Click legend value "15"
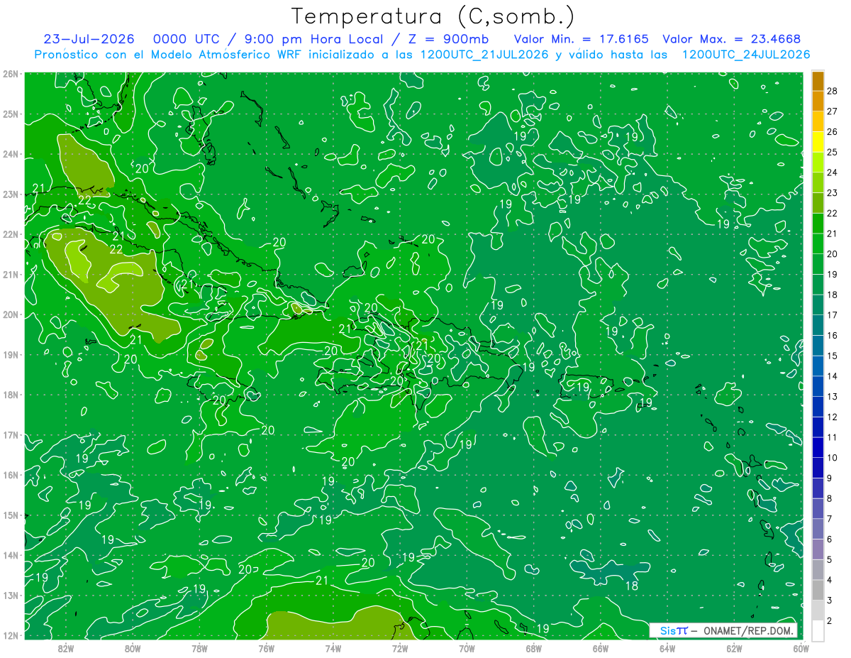Screen dimensions: 851x658 [x=832, y=356]
